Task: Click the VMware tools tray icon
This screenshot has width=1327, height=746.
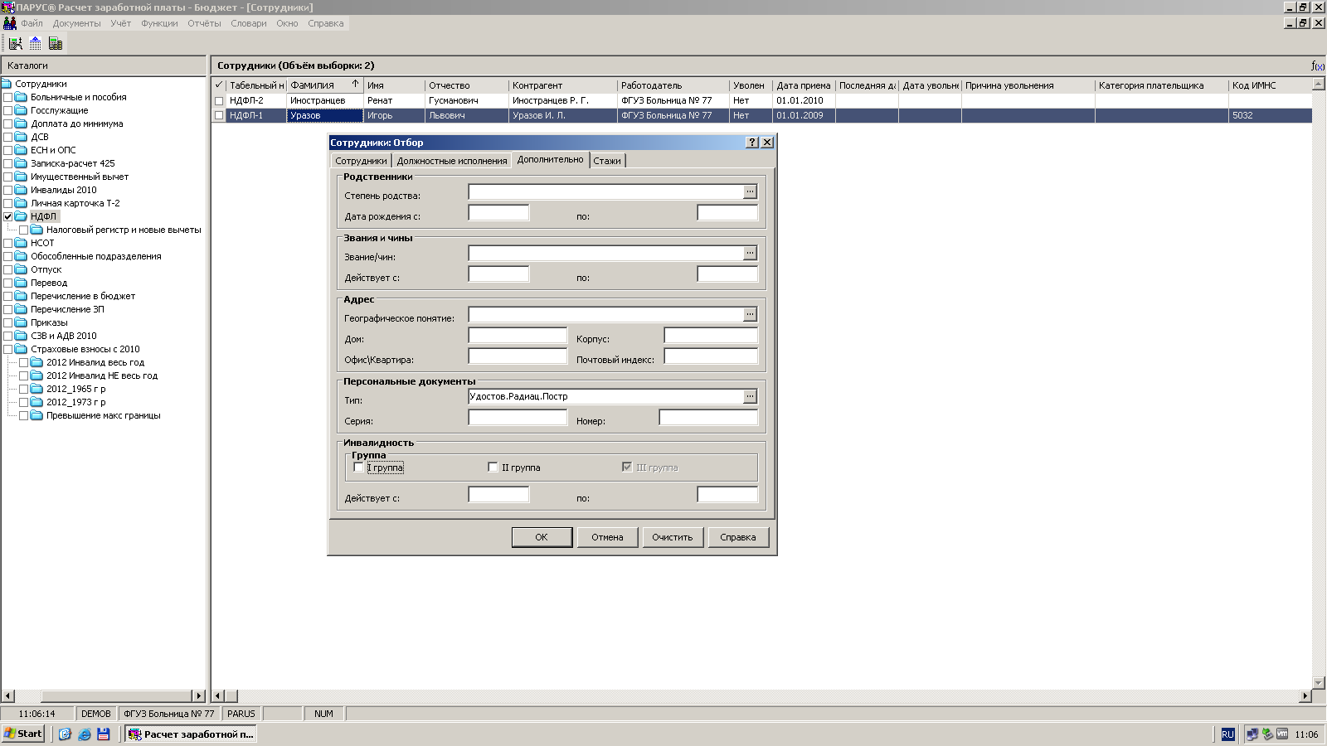Action: point(1282,734)
